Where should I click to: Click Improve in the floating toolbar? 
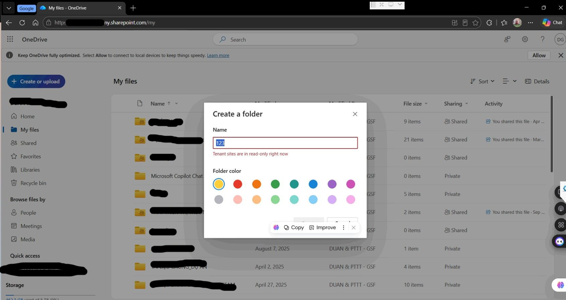tap(322, 228)
